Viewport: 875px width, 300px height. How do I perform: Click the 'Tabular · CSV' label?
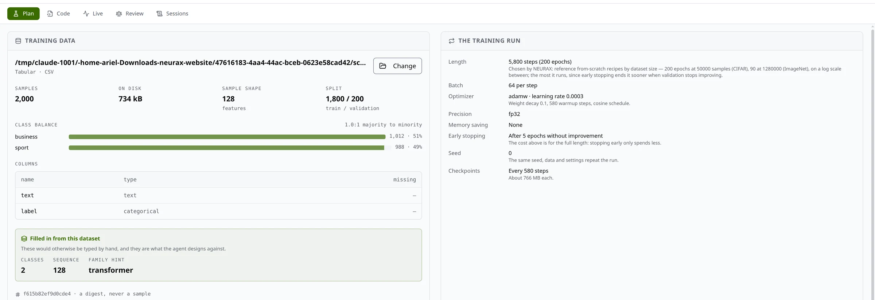pos(34,72)
